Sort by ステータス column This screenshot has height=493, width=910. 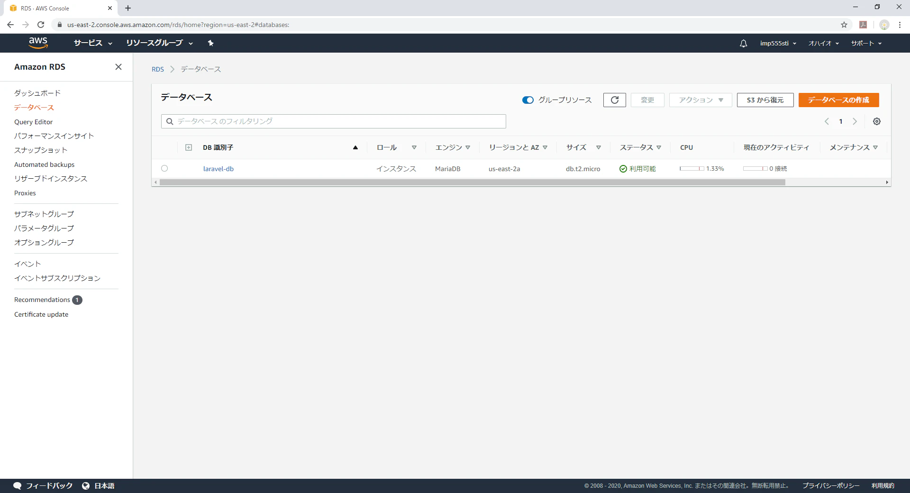[640, 147]
